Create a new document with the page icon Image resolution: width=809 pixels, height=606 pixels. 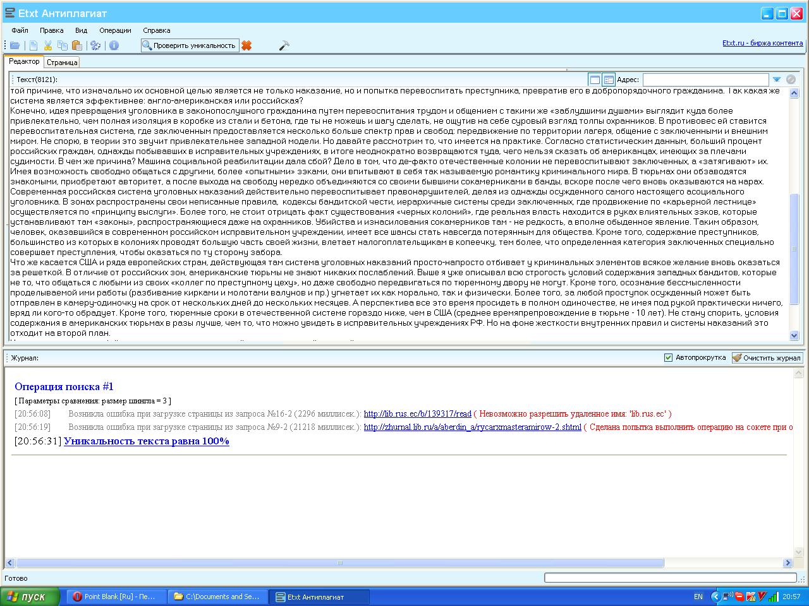pyautogui.click(x=33, y=45)
